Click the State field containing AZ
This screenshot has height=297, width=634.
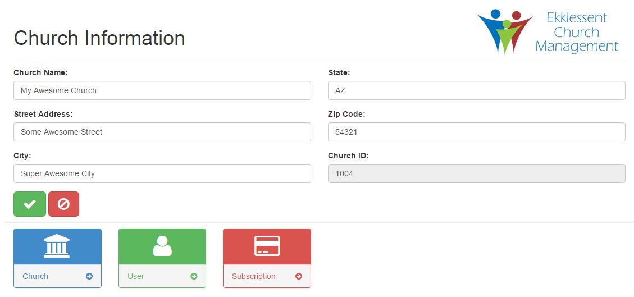pyautogui.click(x=476, y=90)
